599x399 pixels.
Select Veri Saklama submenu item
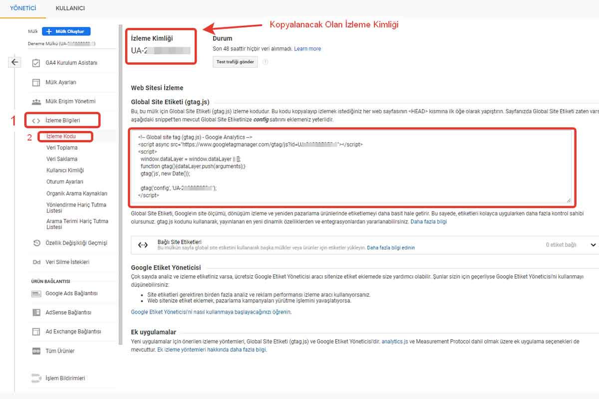pyautogui.click(x=62, y=159)
